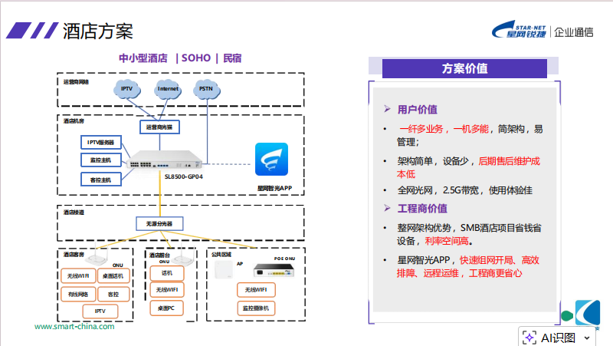613x346 pixels.
Task: Click the 监控摄像机 box in 公共区域
Action: coord(256,308)
